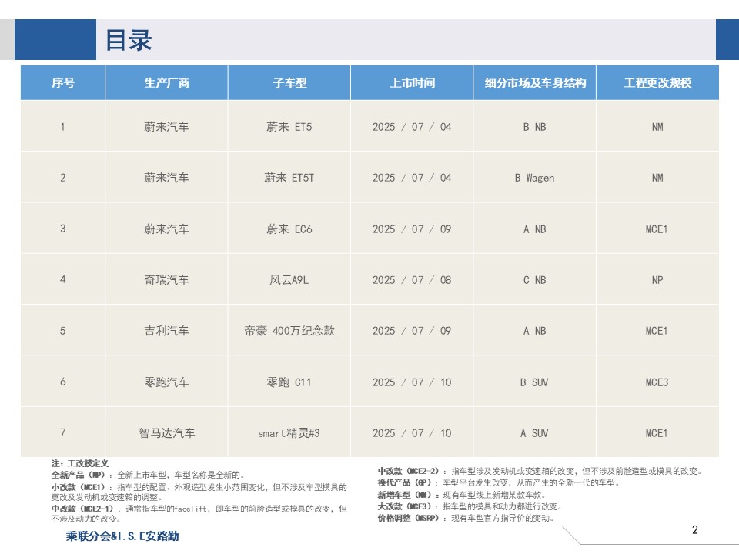Select the 工程更改规模 column header
The width and height of the screenshot is (739, 554).
(657, 83)
